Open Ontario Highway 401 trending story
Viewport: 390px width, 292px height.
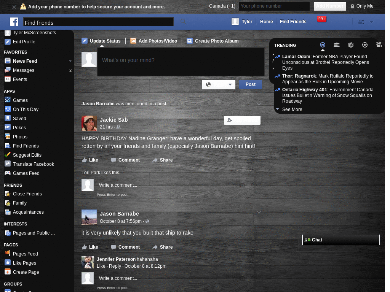click(x=328, y=95)
